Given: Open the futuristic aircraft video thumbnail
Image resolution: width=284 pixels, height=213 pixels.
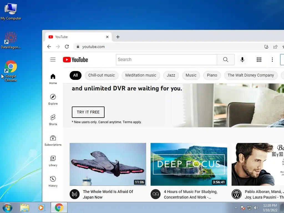Looking at the screenshot, I should [x=108, y=164].
